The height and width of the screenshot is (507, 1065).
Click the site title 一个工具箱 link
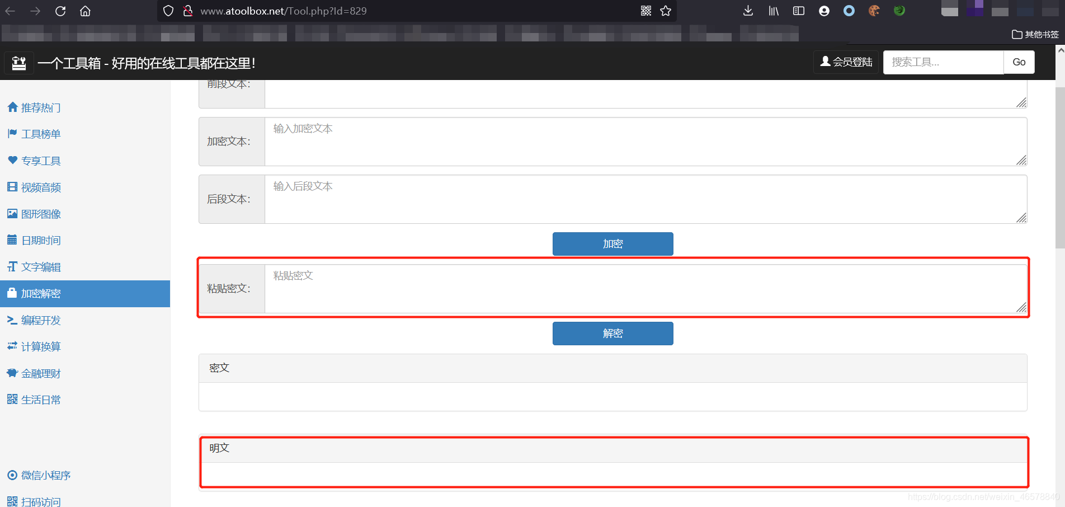tap(147, 63)
